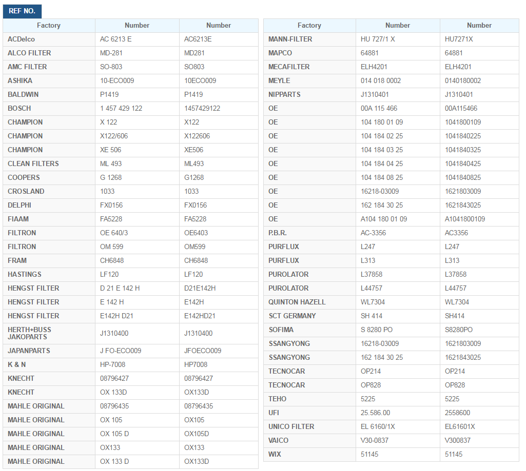
Task: Click Hengst number D 21 E 142 H
Action: [x=120, y=289]
